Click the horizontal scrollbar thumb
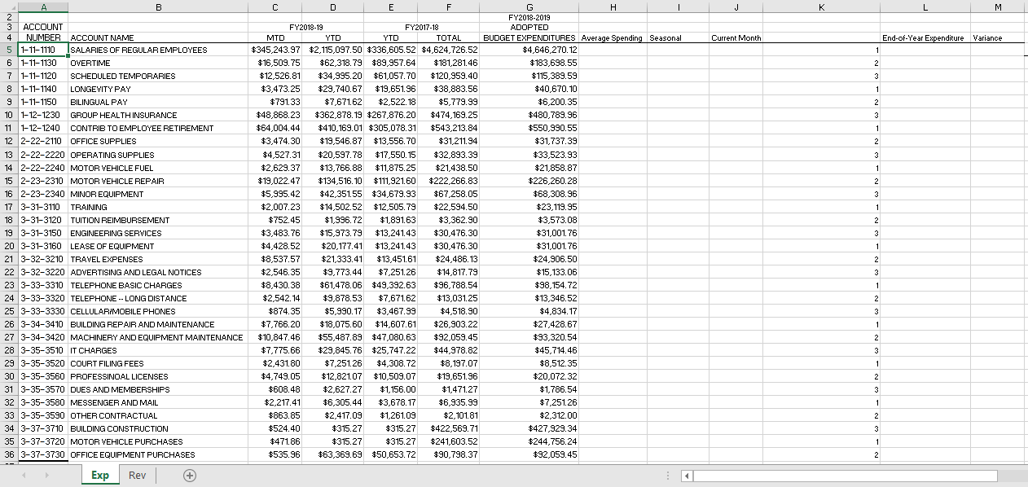1028x487 pixels. click(x=847, y=476)
